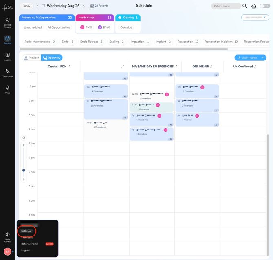Click the home icon in header

[x=254, y=6]
